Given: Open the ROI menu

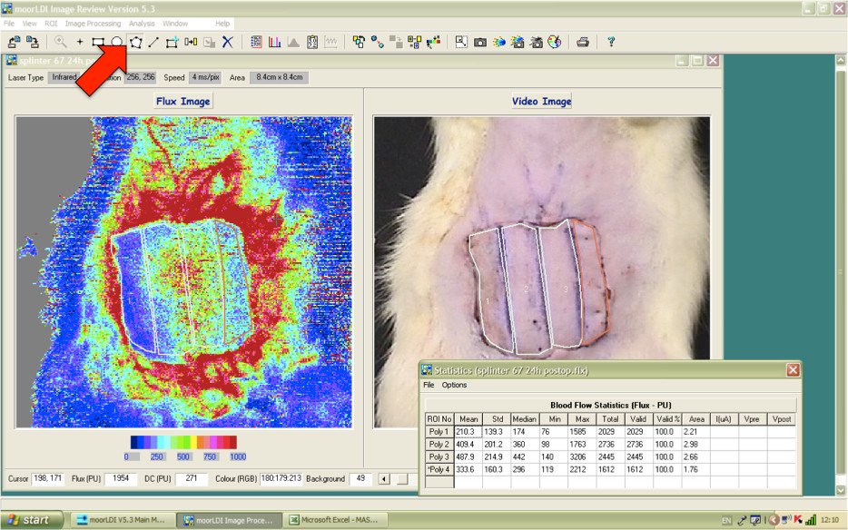Looking at the screenshot, I should tap(51, 23).
